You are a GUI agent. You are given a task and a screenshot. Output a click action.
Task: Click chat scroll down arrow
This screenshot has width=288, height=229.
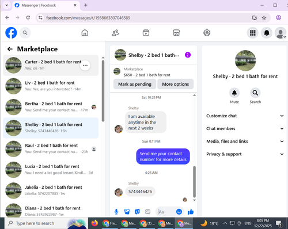[x=194, y=200]
